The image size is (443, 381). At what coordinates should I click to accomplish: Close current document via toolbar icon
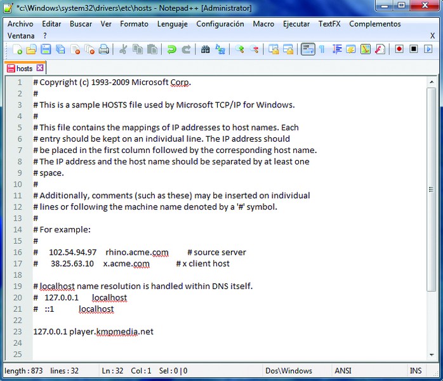75,50
